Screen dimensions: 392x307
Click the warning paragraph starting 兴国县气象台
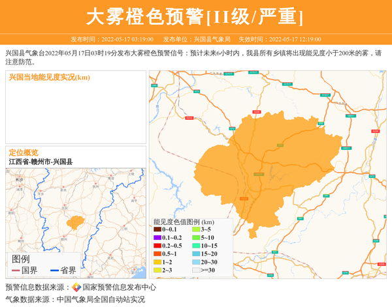(193, 57)
